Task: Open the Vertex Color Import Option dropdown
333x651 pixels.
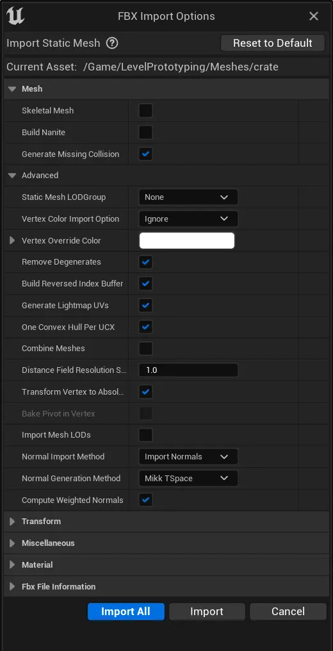Action: pyautogui.click(x=188, y=218)
